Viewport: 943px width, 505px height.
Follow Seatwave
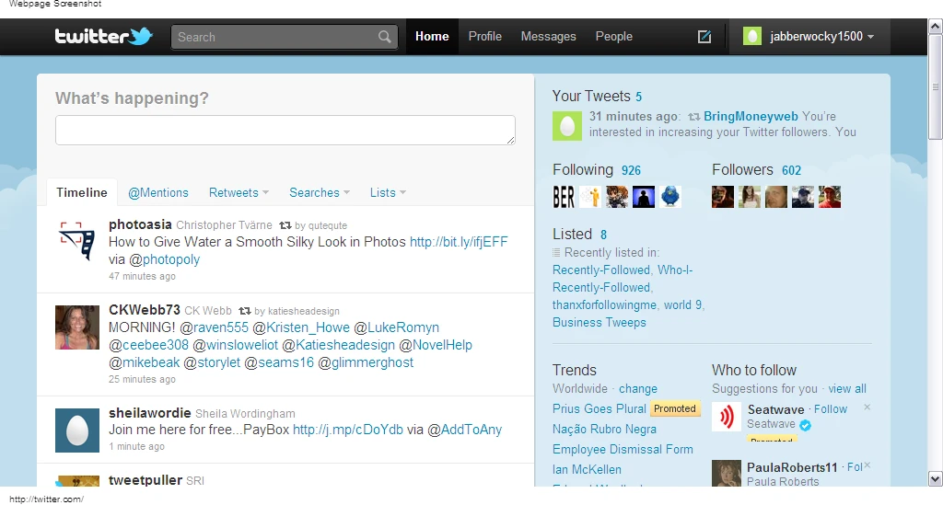pos(831,409)
